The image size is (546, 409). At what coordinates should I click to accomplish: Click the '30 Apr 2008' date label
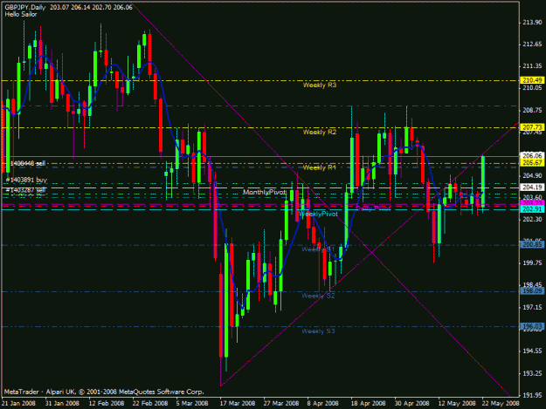click(412, 404)
